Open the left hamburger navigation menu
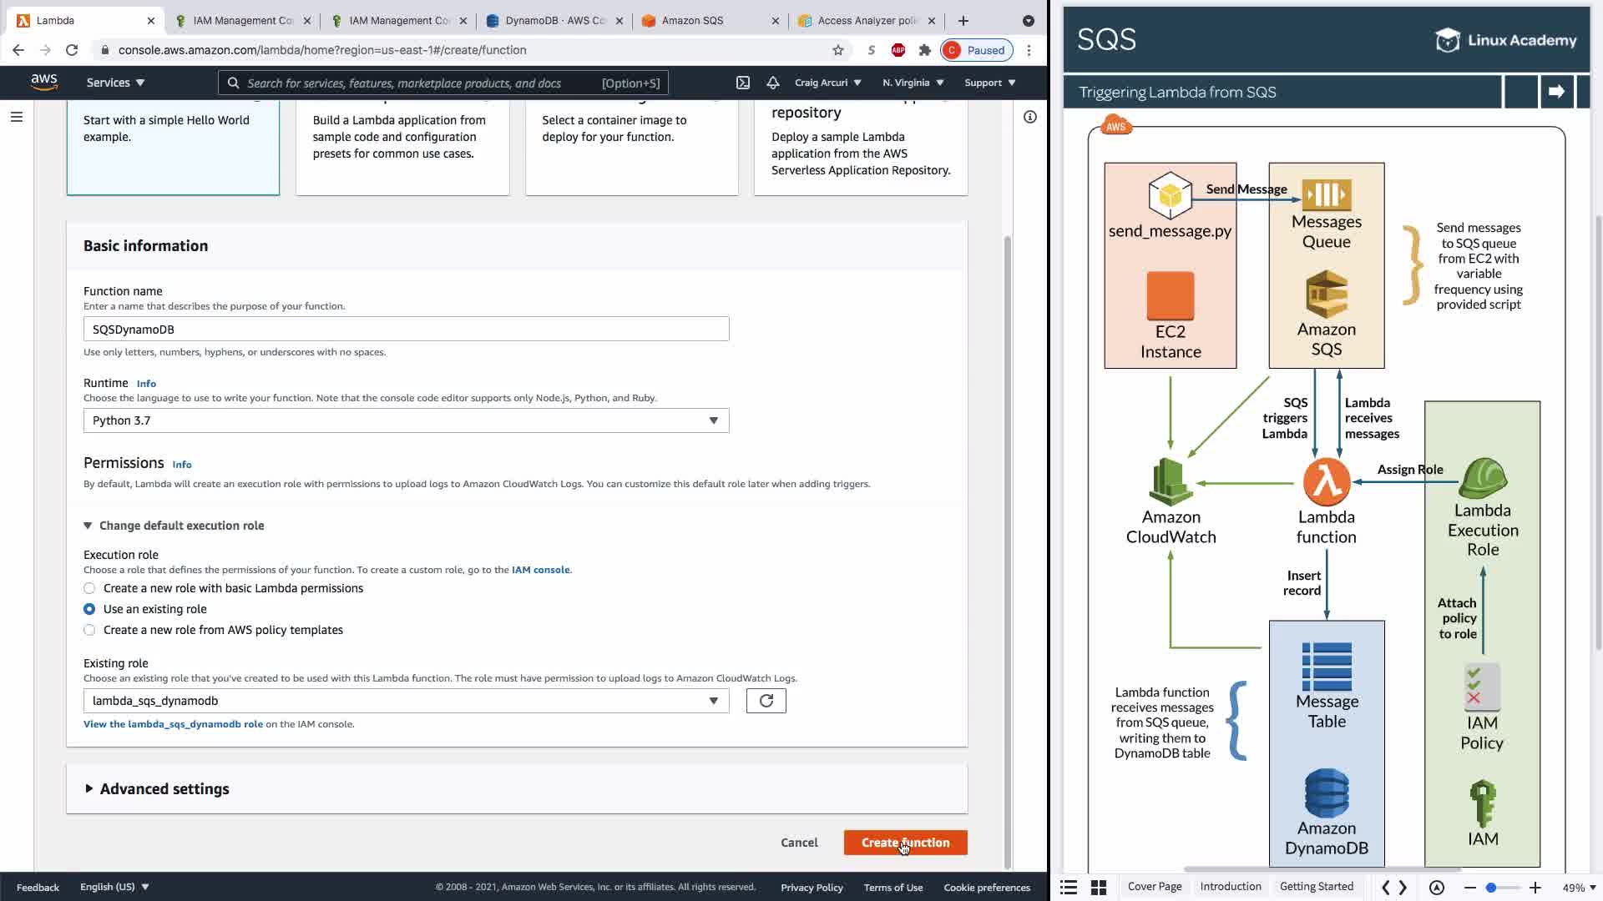 point(16,117)
